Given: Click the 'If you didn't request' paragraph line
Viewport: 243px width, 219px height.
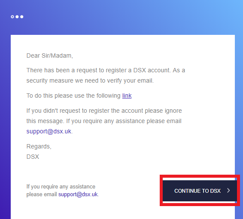Looking at the screenshot, I should point(104,111).
